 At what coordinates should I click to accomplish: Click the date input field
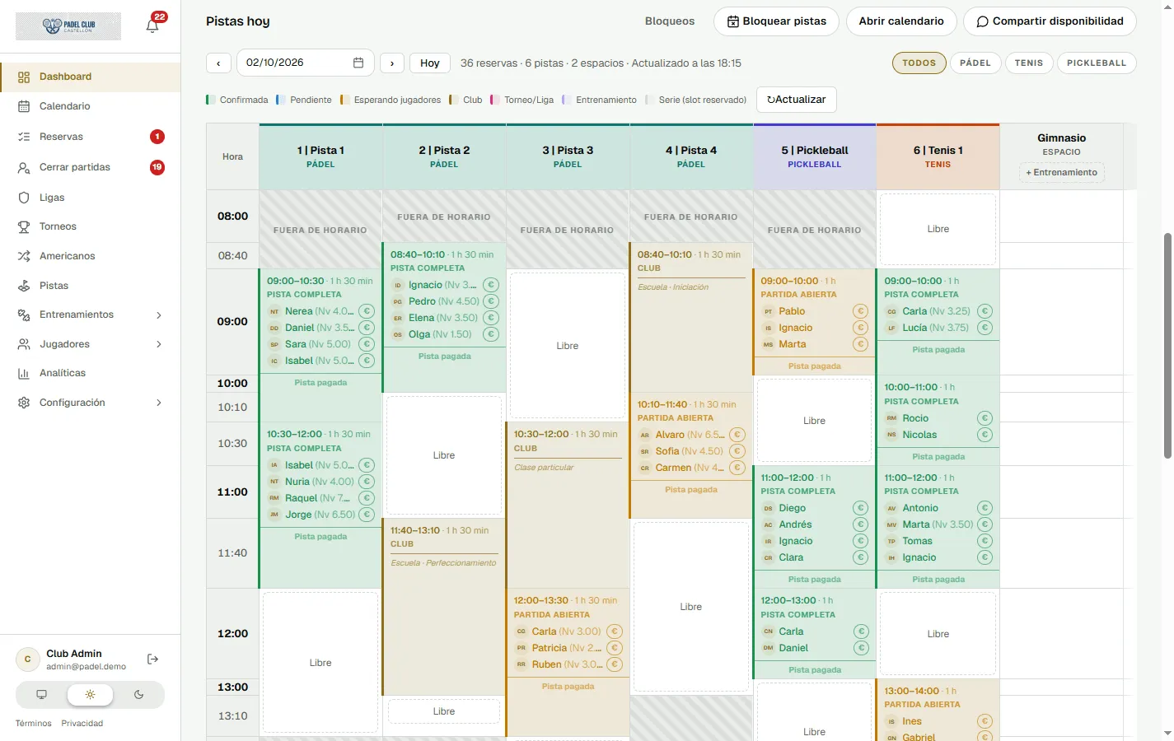pos(305,63)
